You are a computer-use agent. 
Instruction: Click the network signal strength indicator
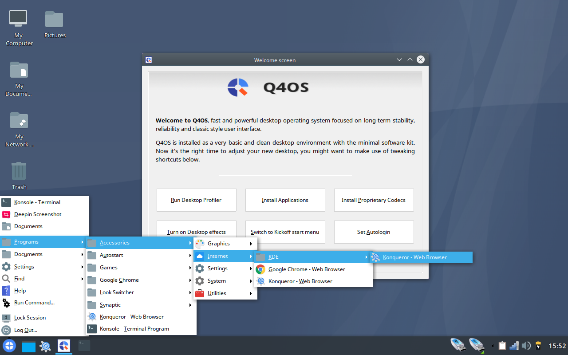pyautogui.click(x=514, y=345)
